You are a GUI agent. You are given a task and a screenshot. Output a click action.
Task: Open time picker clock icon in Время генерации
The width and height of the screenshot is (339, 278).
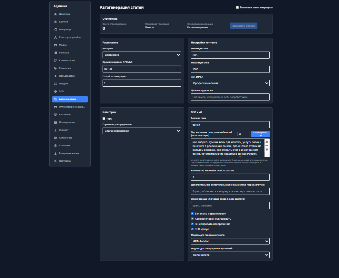pyautogui.click(x=178, y=69)
